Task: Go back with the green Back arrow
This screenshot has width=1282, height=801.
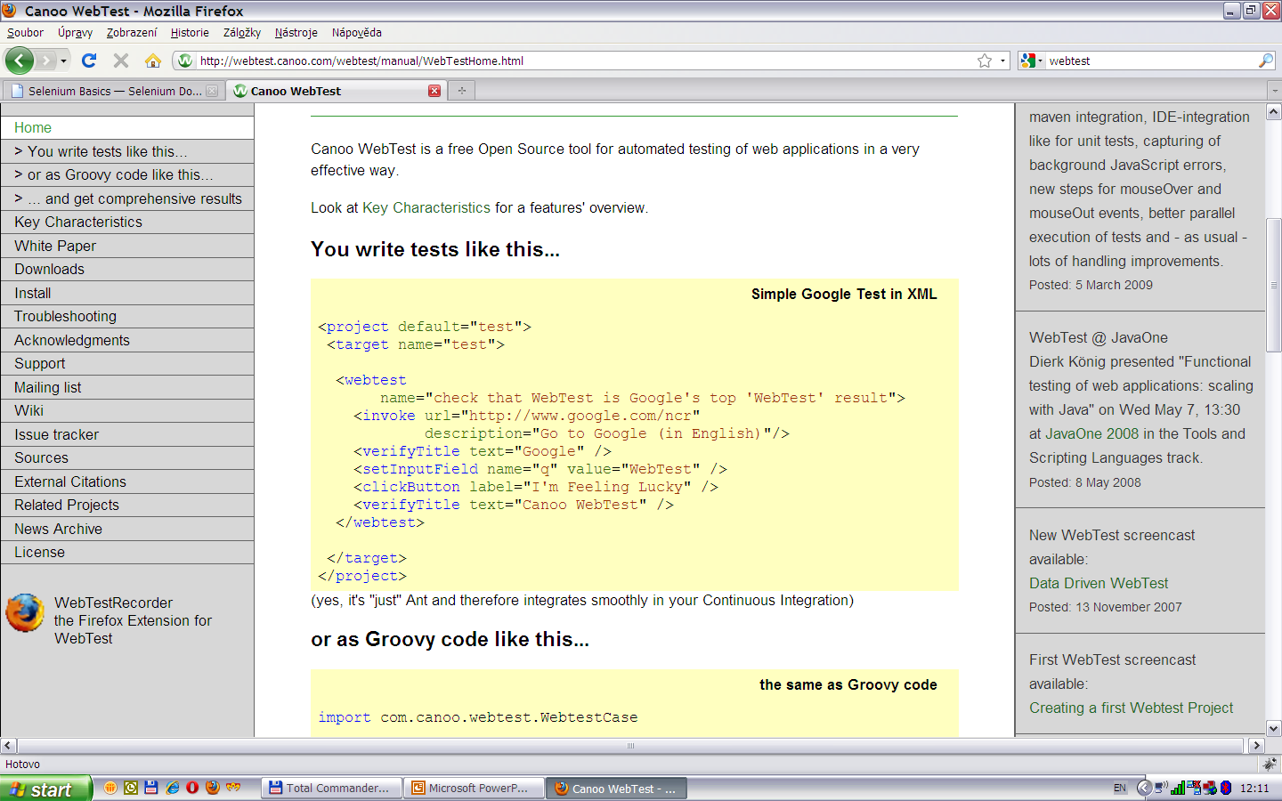Action: coord(20,61)
